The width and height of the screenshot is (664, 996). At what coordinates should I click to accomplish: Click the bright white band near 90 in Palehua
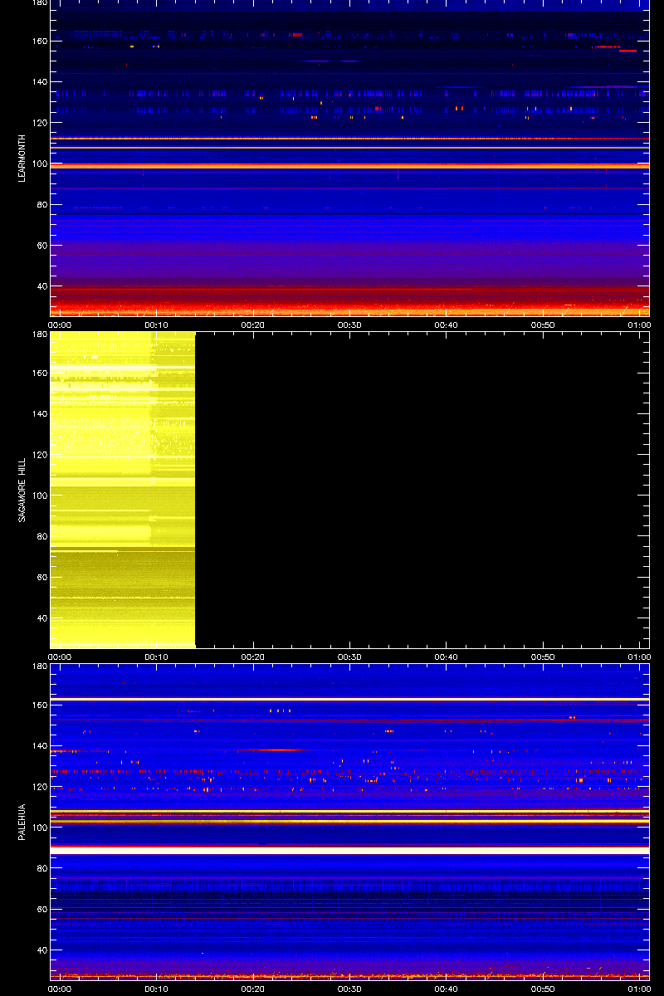point(349,851)
